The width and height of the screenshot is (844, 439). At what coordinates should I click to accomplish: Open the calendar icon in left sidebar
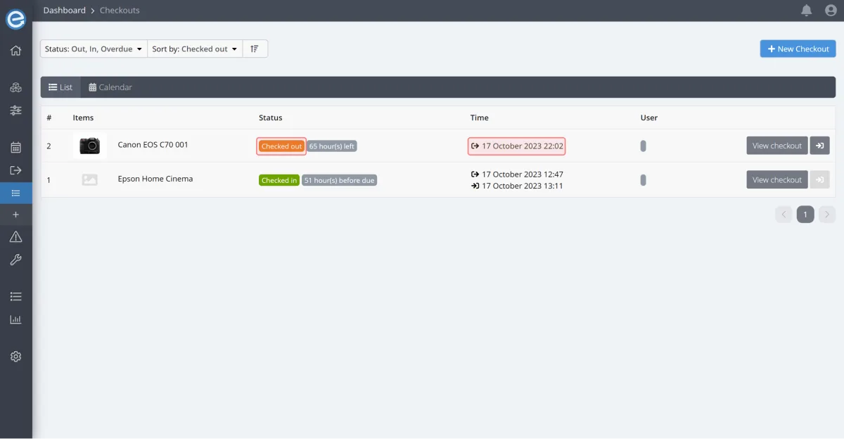click(x=15, y=148)
